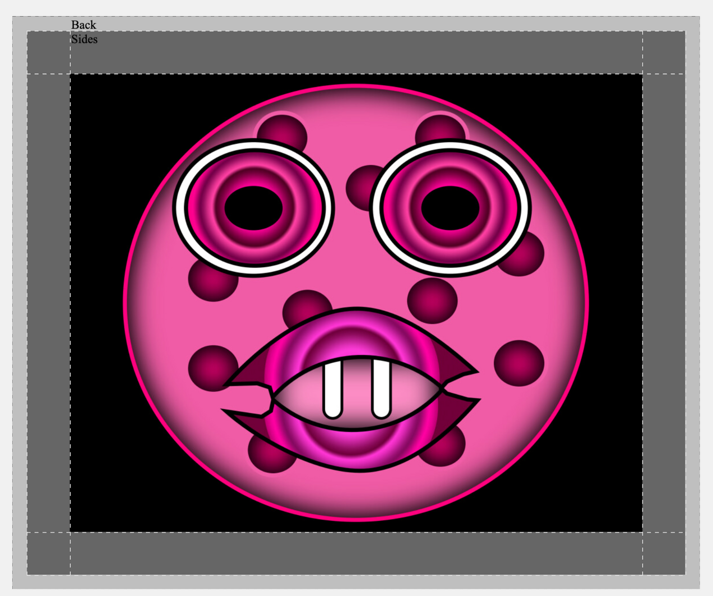Image resolution: width=713 pixels, height=596 pixels.
Task: Click the "Sides" text label
Action: [x=84, y=39]
